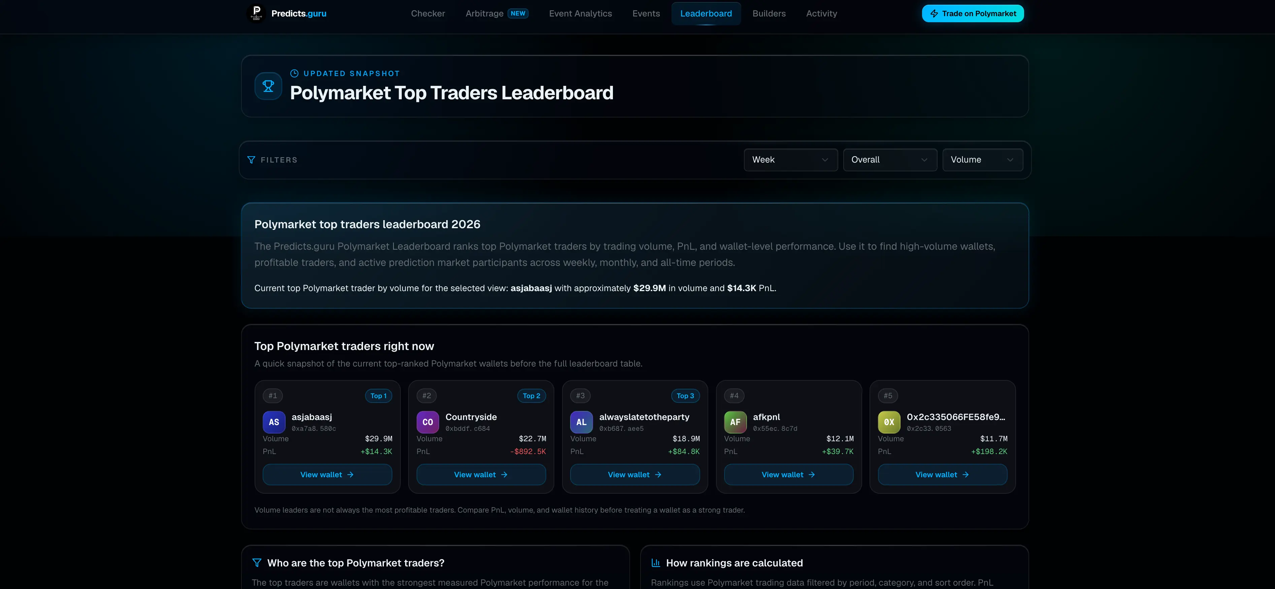The height and width of the screenshot is (589, 1275).
Task: Click the Countryside trader name
Action: [471, 417]
